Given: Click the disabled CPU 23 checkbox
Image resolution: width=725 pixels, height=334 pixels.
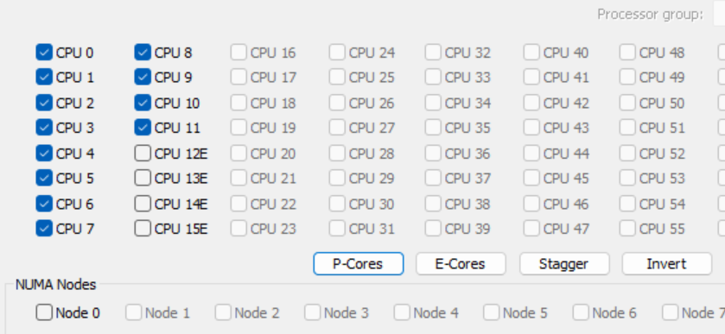Looking at the screenshot, I should (238, 228).
